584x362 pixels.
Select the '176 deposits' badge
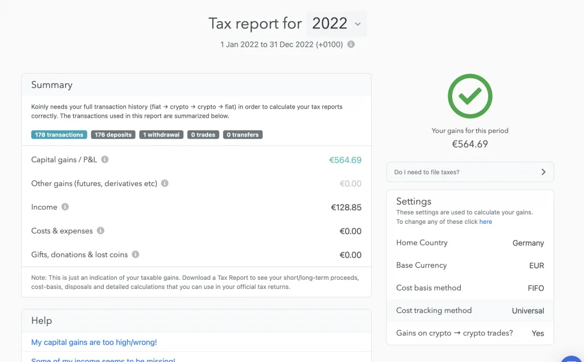(113, 135)
